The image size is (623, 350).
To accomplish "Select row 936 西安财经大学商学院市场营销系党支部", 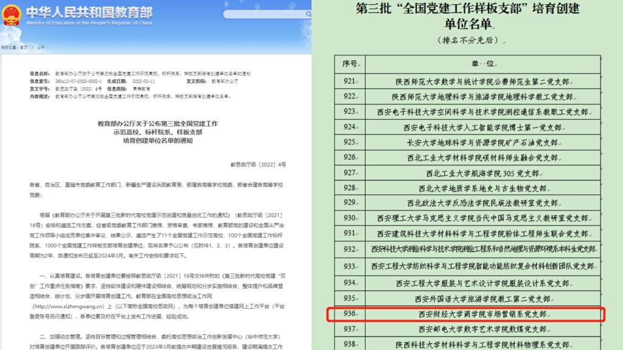I will (x=482, y=314).
